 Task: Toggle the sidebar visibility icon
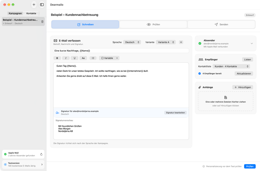tap(42, 5)
